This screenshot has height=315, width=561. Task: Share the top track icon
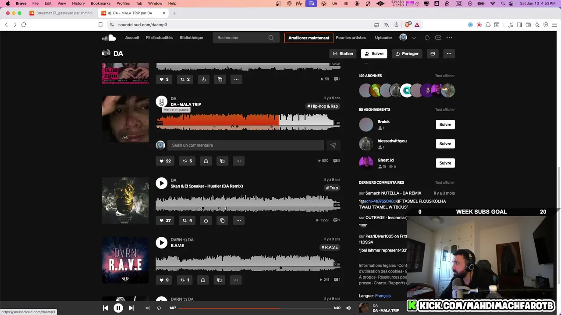click(203, 79)
